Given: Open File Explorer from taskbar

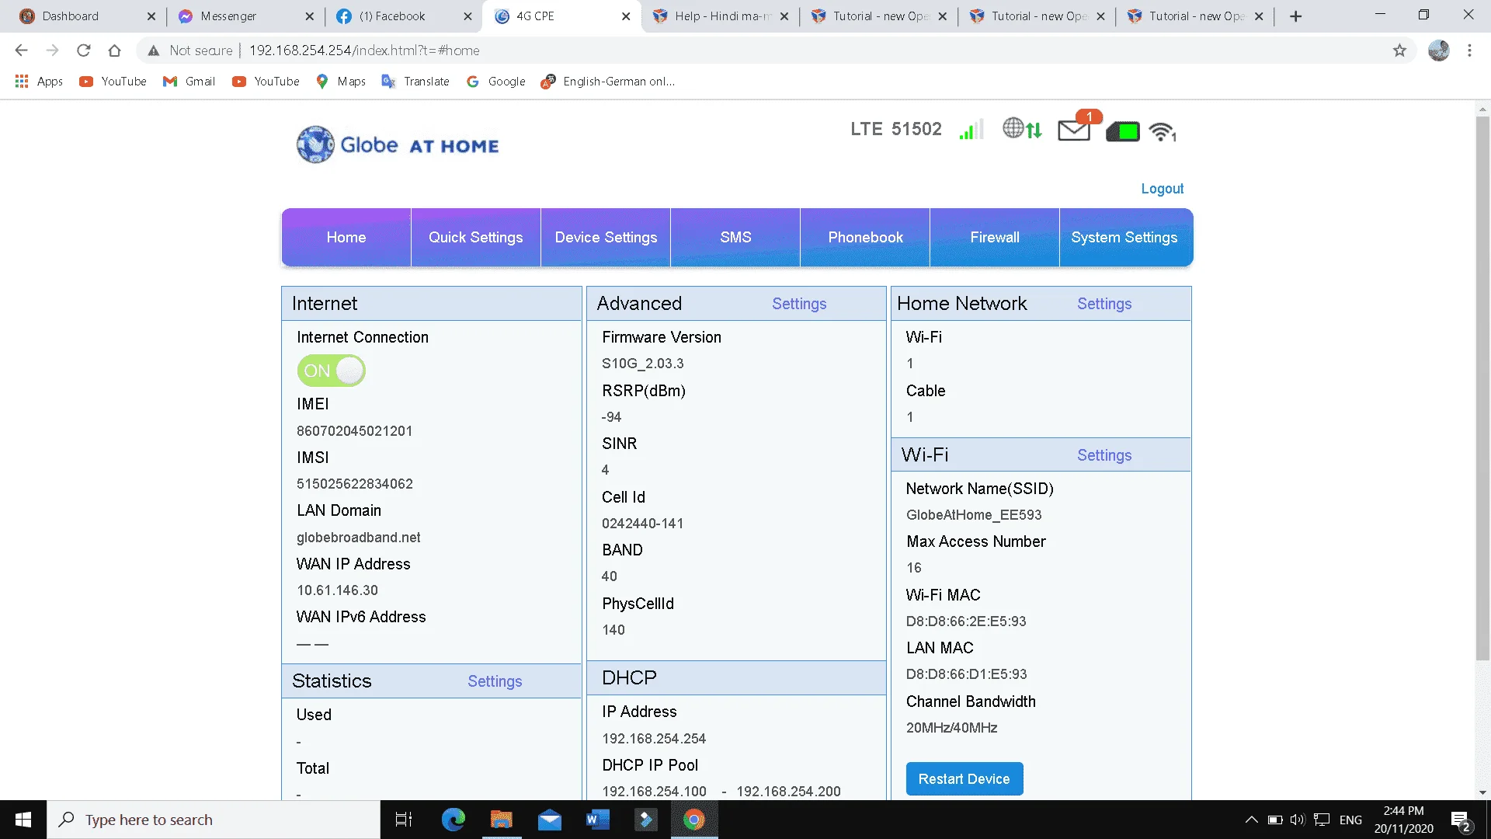Looking at the screenshot, I should [501, 820].
